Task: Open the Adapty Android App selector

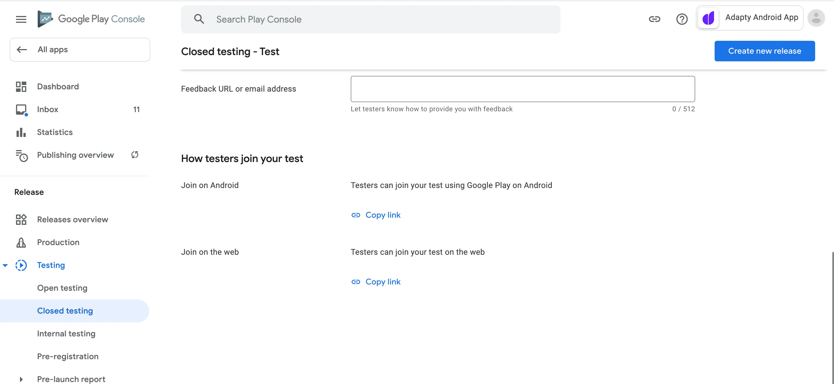Action: 749,18
